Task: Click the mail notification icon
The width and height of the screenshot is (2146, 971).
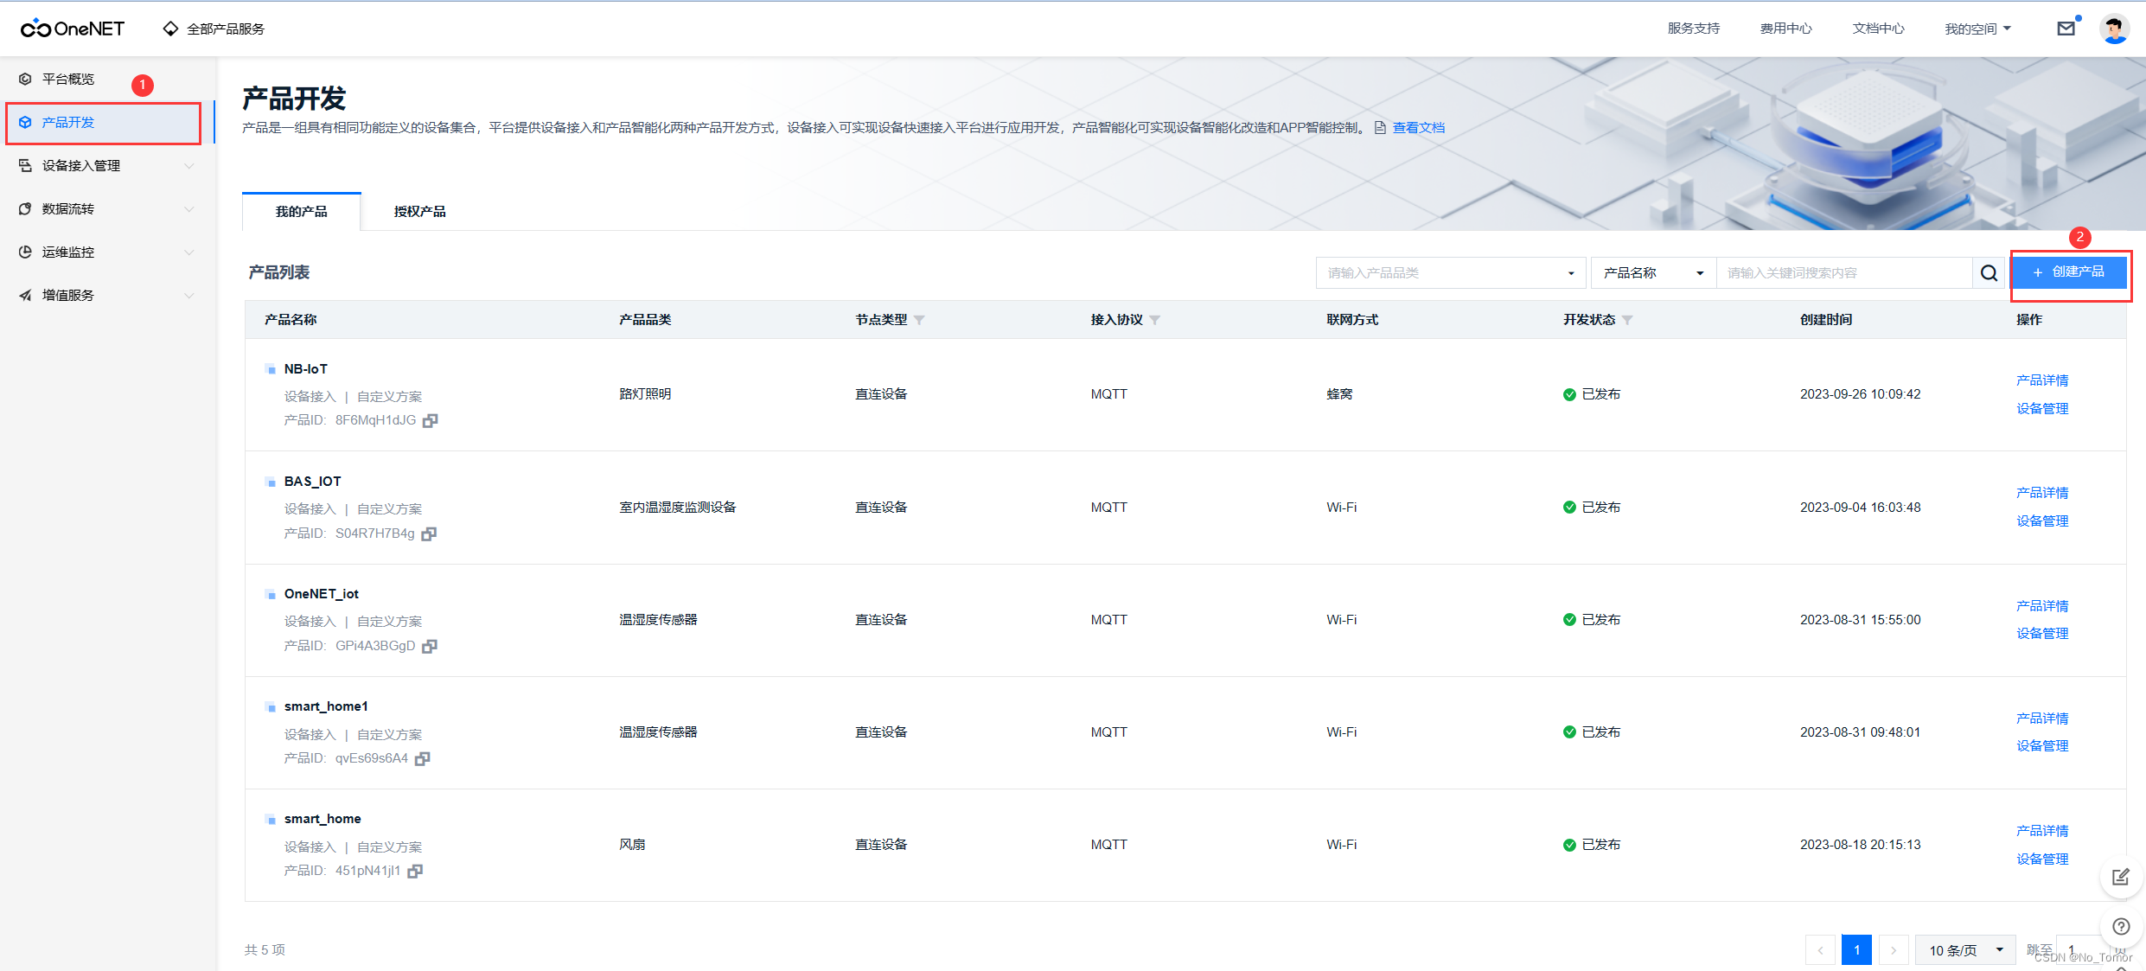Action: [x=2066, y=29]
